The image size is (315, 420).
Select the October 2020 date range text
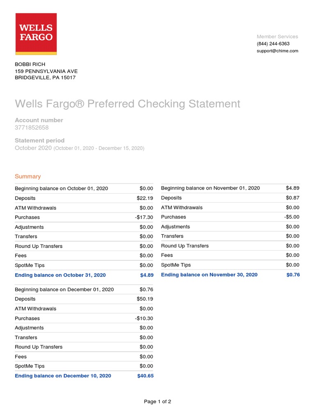coord(98,148)
